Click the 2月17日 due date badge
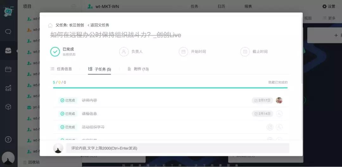This screenshot has height=167, width=342. tap(263, 100)
